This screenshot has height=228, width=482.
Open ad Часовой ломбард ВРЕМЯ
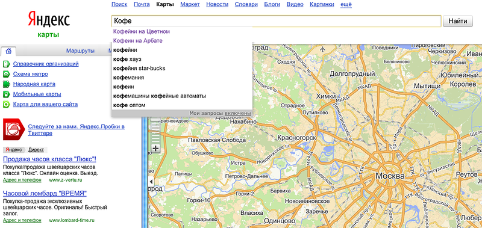pyautogui.click(x=45, y=193)
